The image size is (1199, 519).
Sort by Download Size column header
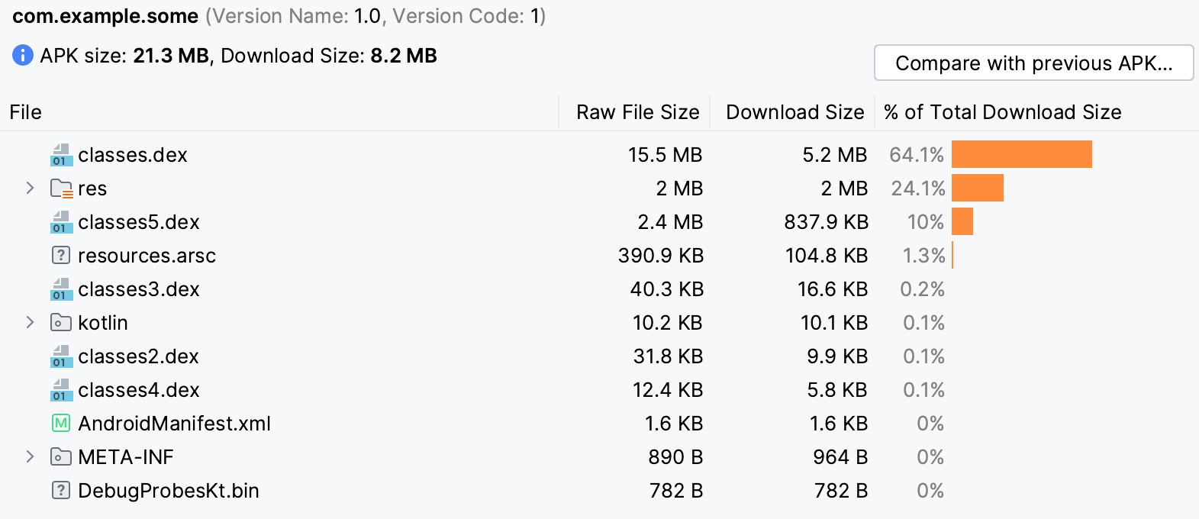(x=795, y=112)
